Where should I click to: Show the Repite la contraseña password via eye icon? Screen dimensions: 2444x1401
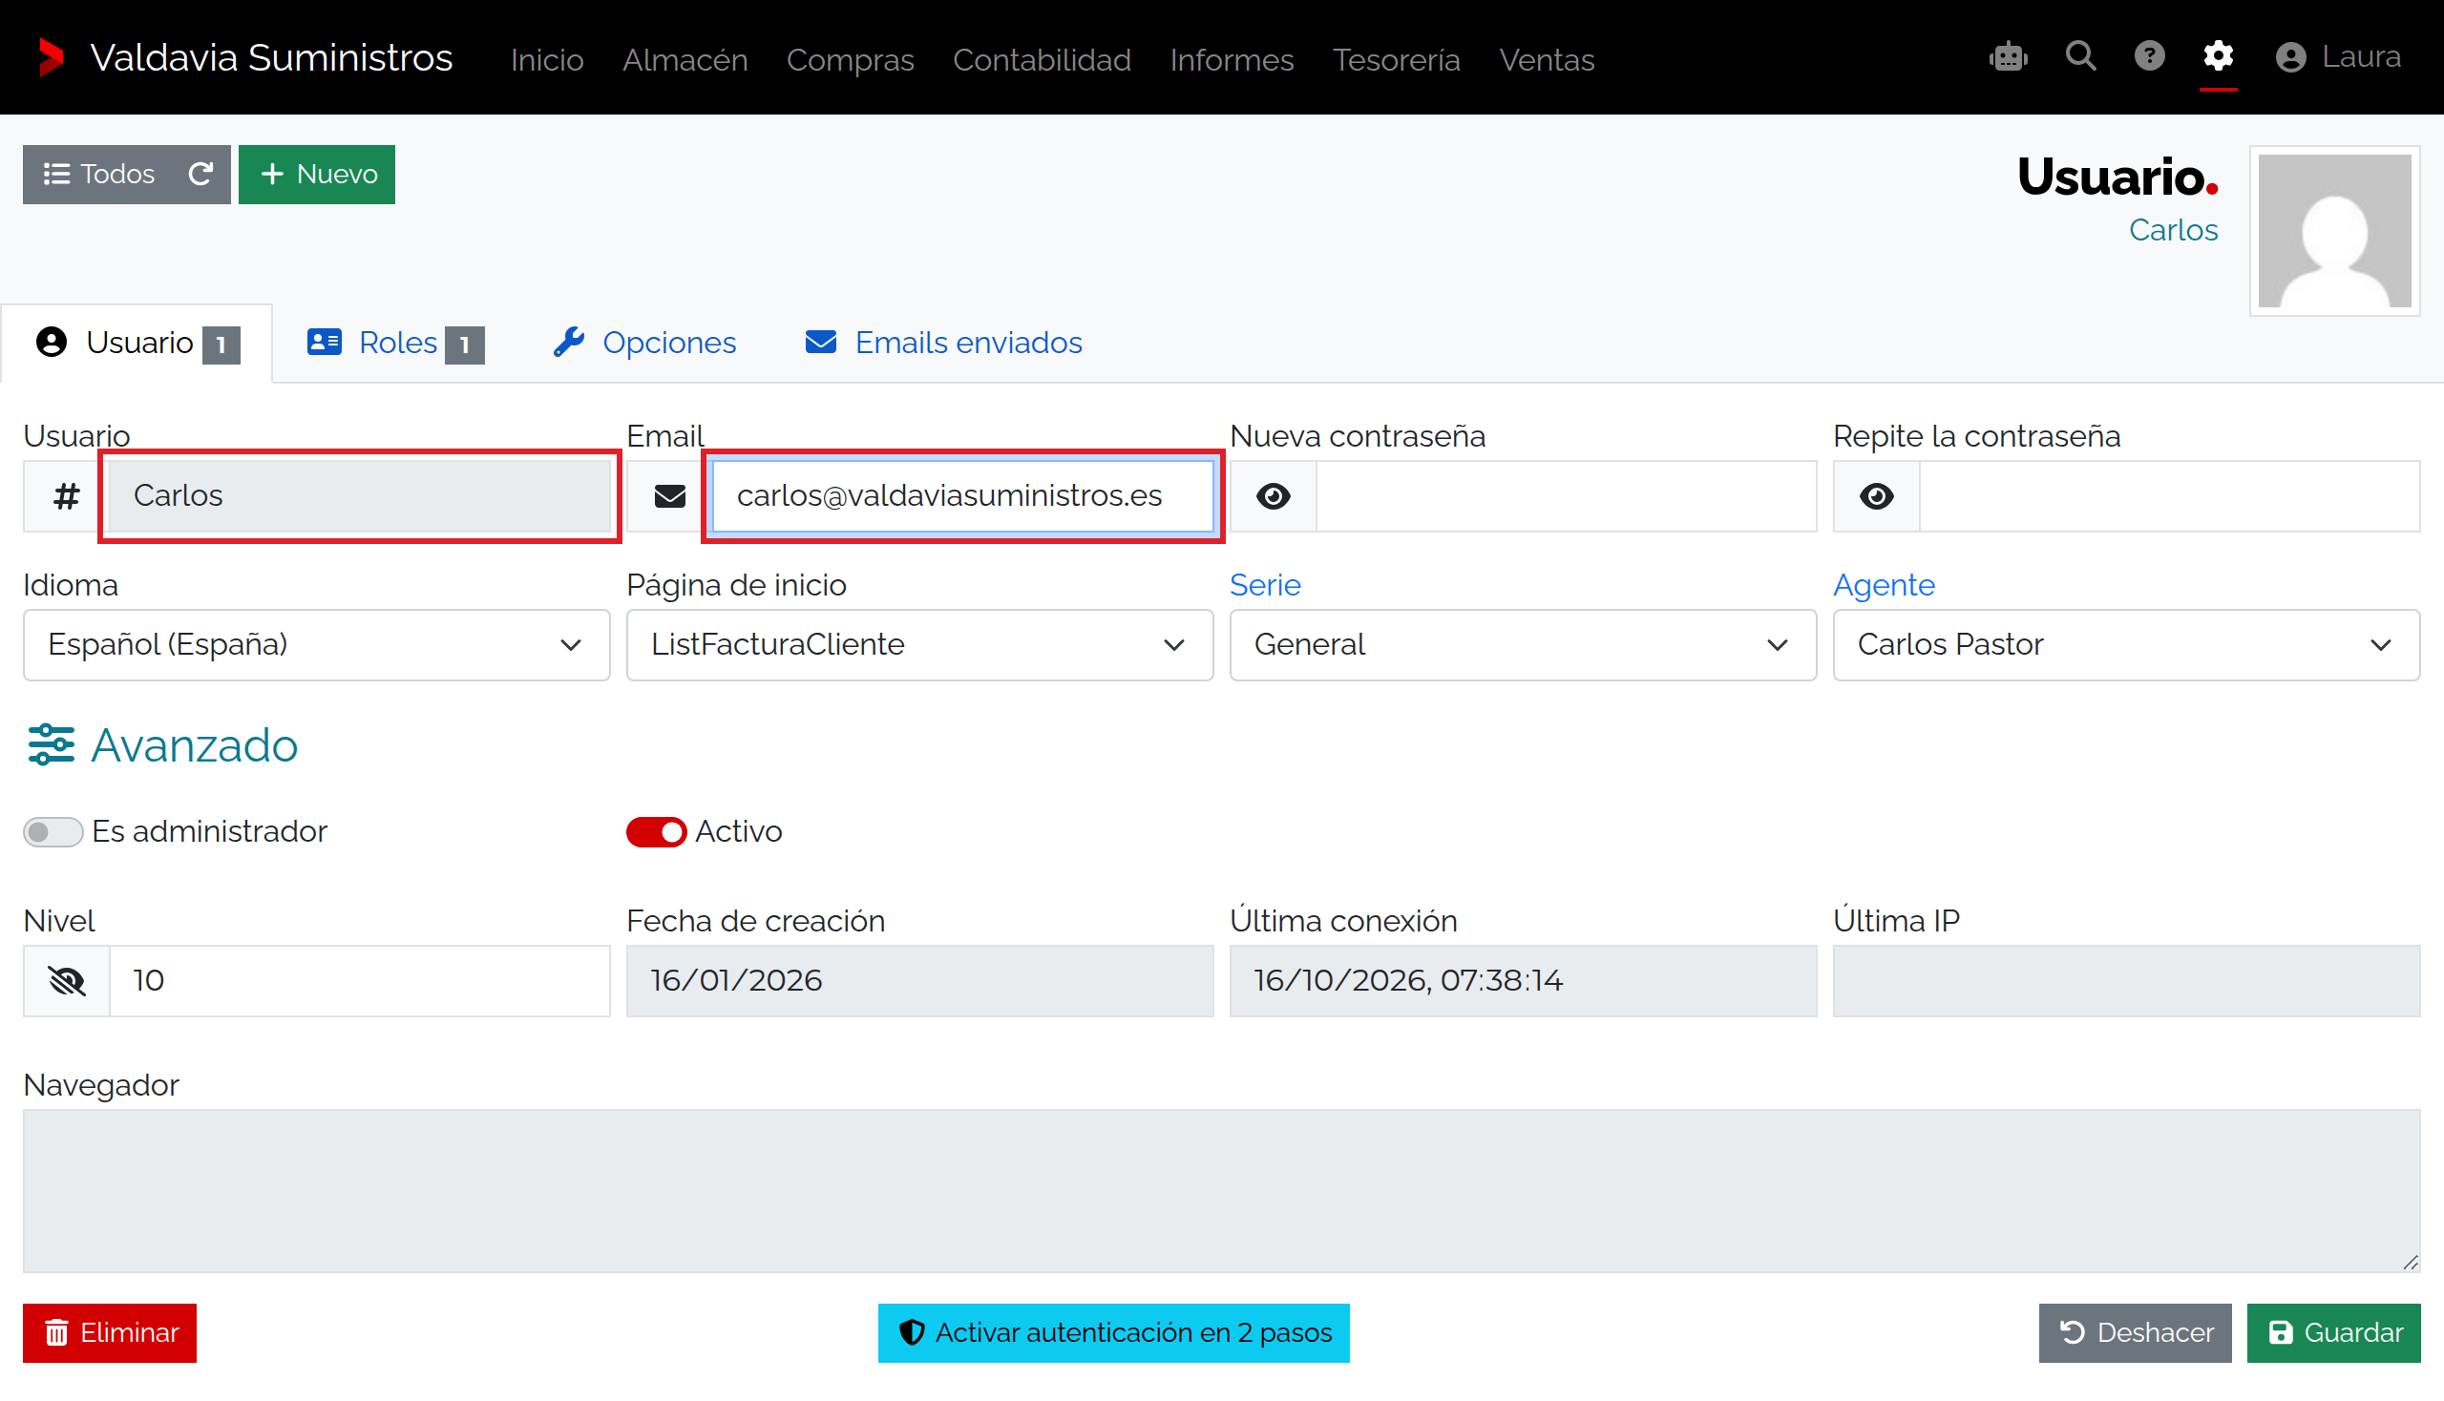click(1876, 496)
